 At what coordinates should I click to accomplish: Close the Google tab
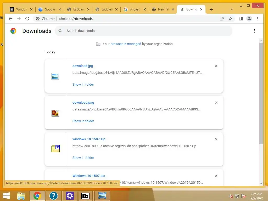(x=60, y=9)
